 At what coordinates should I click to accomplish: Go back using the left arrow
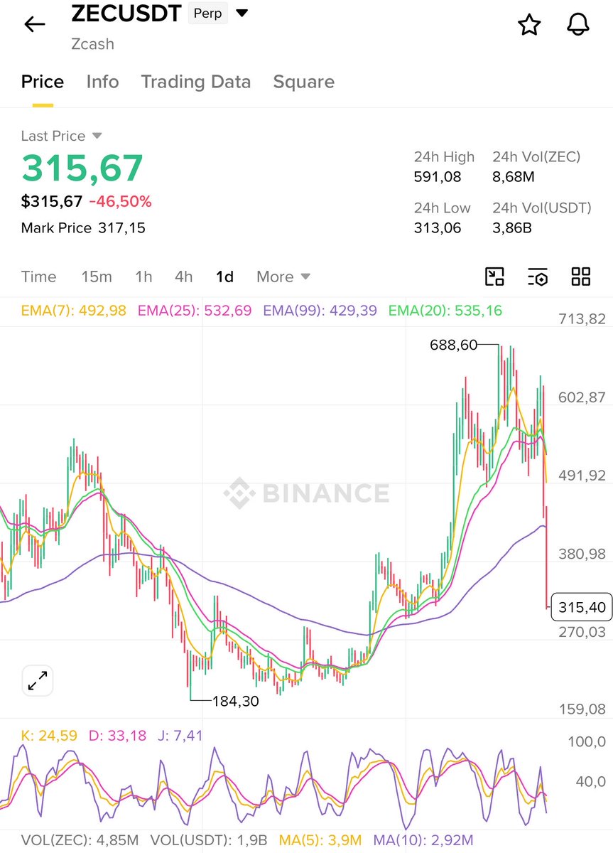[x=35, y=24]
